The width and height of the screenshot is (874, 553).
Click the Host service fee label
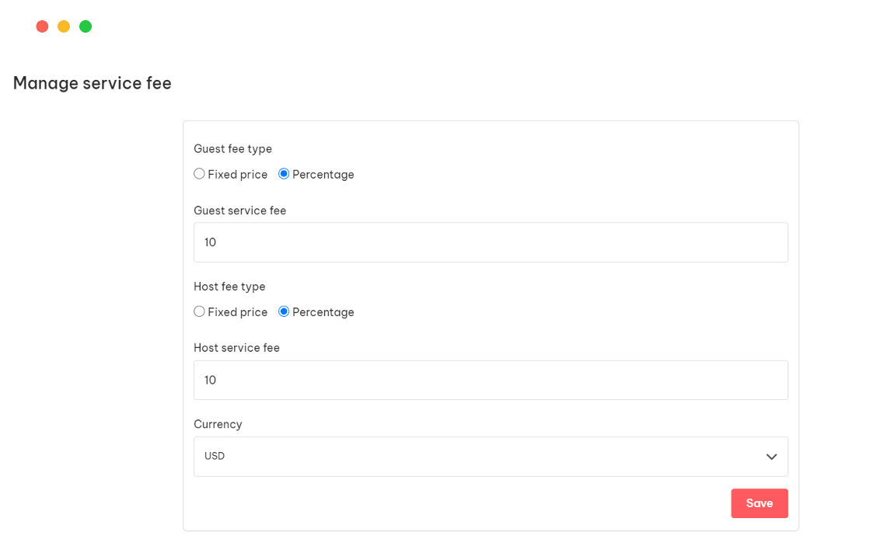click(x=236, y=347)
